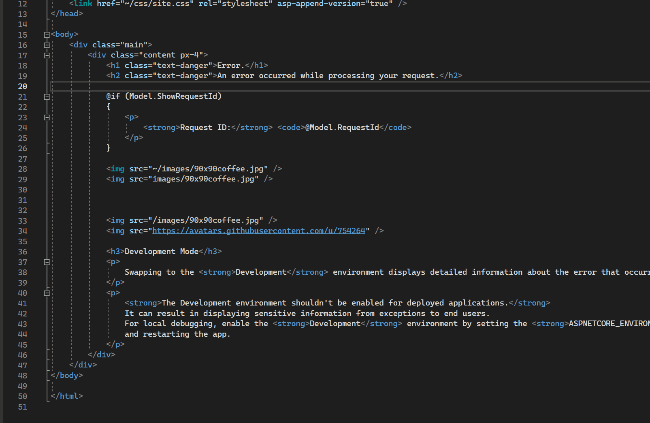This screenshot has width=650, height=423.
Task: Collapse the paragraph fold at line 40
Action: pos(47,293)
